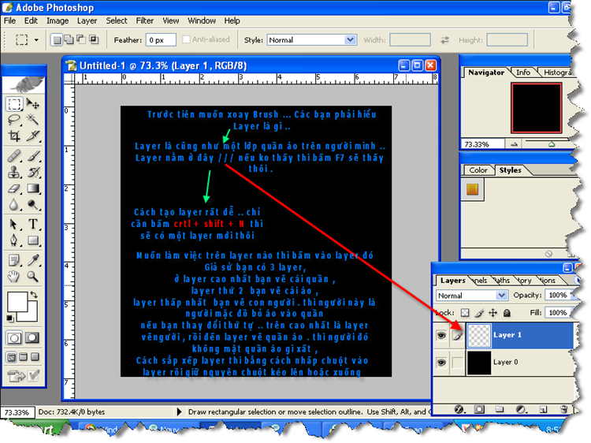Viewport: 591px width, 443px height.
Task: Select the Move tool
Action: [x=33, y=104]
